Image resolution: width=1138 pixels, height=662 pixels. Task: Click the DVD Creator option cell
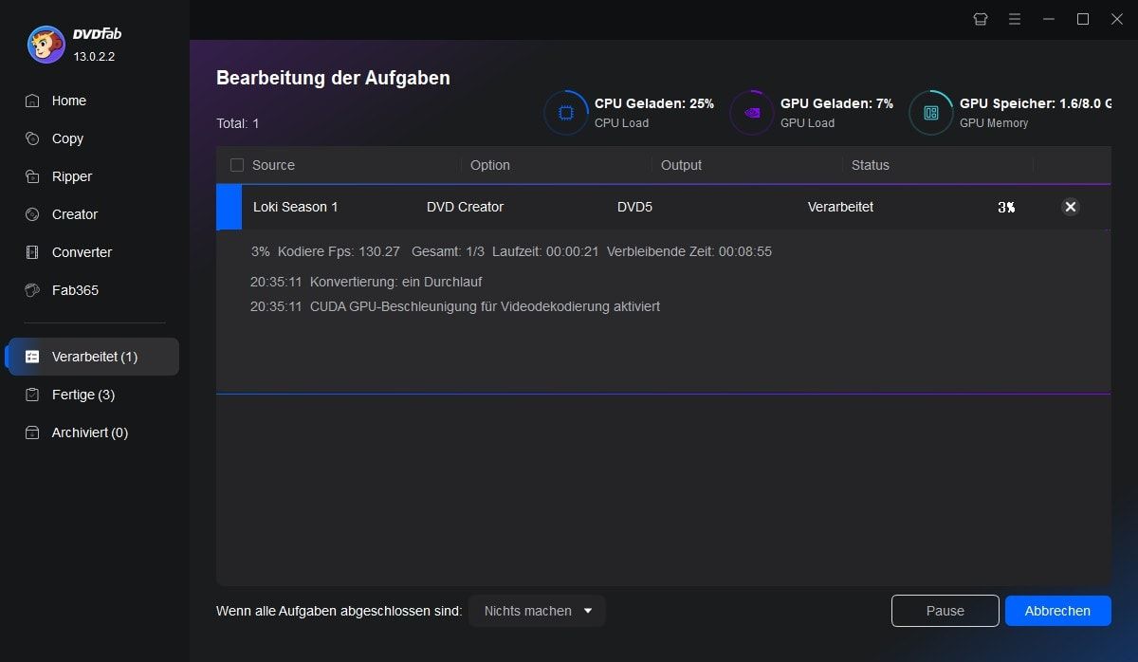[465, 207]
